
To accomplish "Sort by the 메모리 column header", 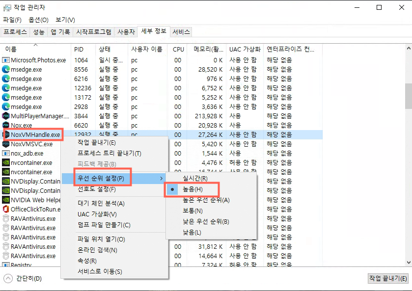I will click(x=206, y=49).
